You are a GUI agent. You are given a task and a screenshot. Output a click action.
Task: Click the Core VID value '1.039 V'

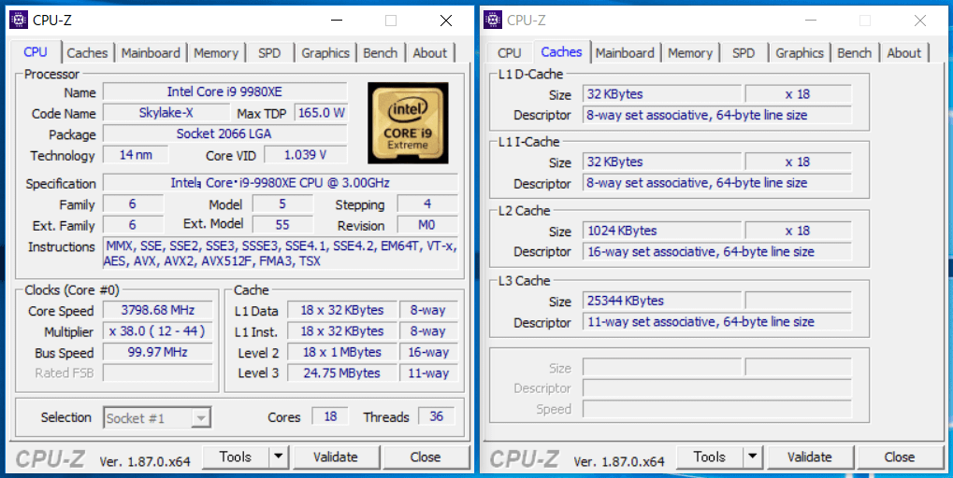(306, 155)
